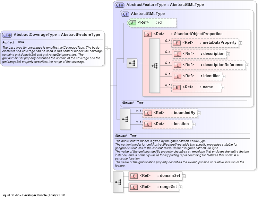The width and height of the screenshot is (258, 197).
Task: Click the 'Liquid Studio - Developer Bundle' footer text
Action: tap(33, 195)
